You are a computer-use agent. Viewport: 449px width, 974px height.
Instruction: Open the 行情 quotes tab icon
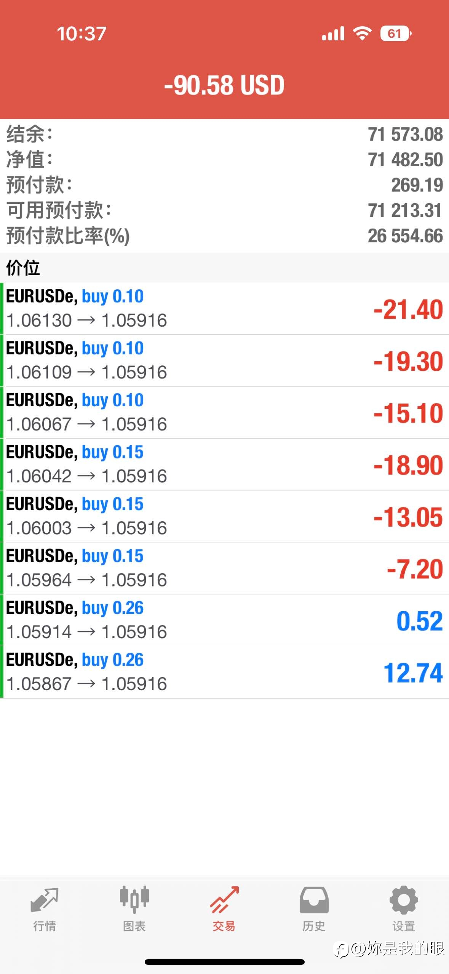pos(45,900)
